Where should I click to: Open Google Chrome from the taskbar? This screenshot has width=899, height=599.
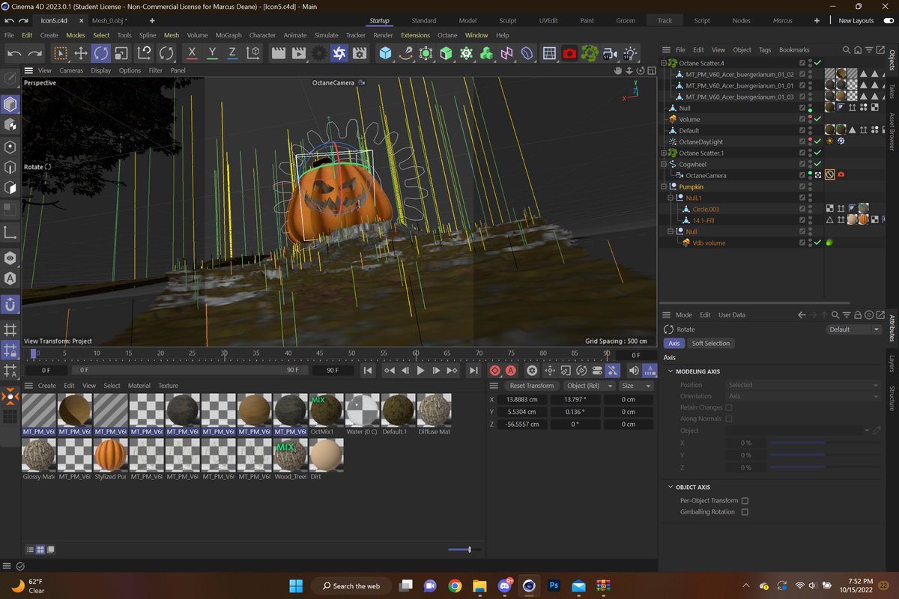[455, 586]
